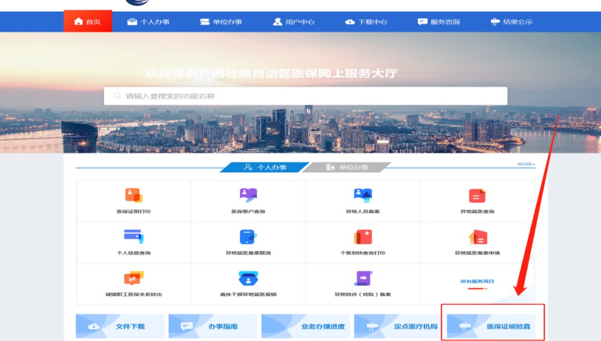
Task: Click the briefcase icon beside 个人办事 in navbar
Action: pos(132,22)
